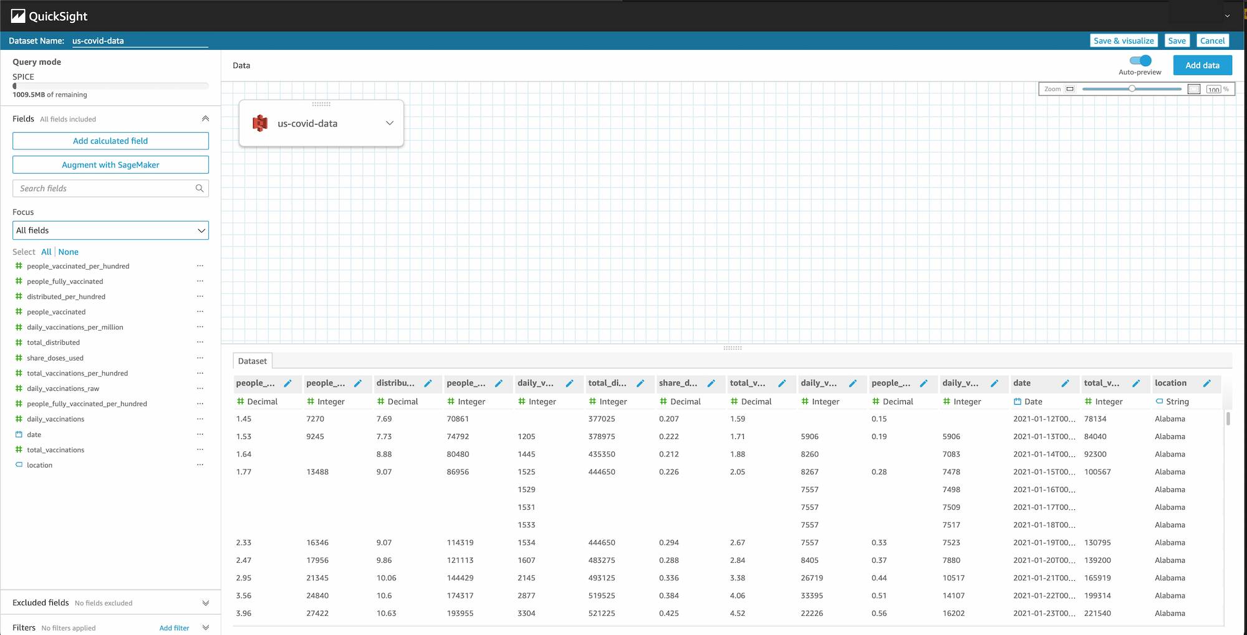This screenshot has height=635, width=1247.
Task: Expand the Excluded fields section
Action: click(x=205, y=603)
